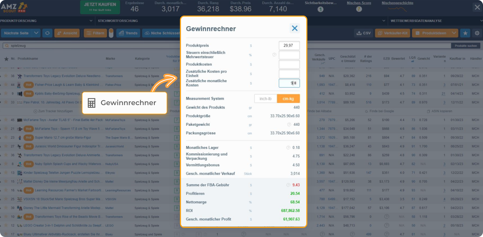
Task: Click the plus icon for Zum Tracker hinzufügen
Action: (x=35, y=111)
